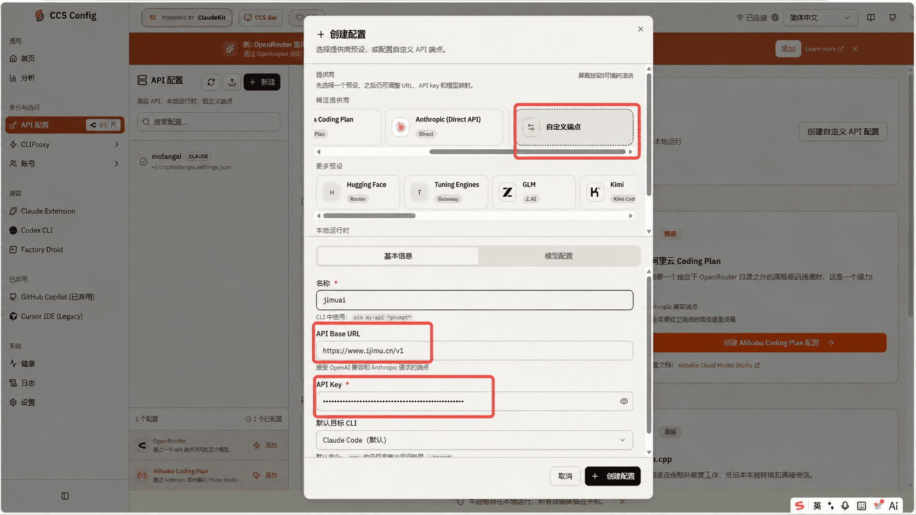Open the CCS Bar button
The height and width of the screenshot is (515, 916).
261,18
